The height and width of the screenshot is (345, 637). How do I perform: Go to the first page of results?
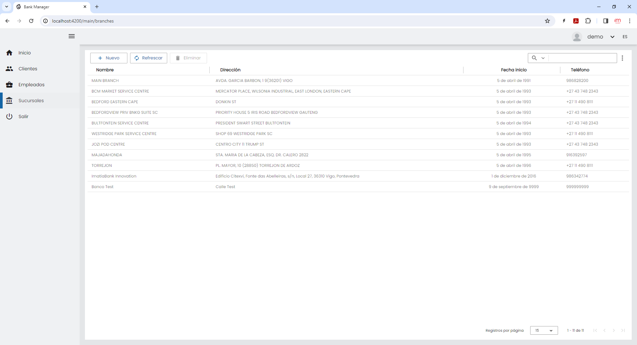pyautogui.click(x=595, y=330)
